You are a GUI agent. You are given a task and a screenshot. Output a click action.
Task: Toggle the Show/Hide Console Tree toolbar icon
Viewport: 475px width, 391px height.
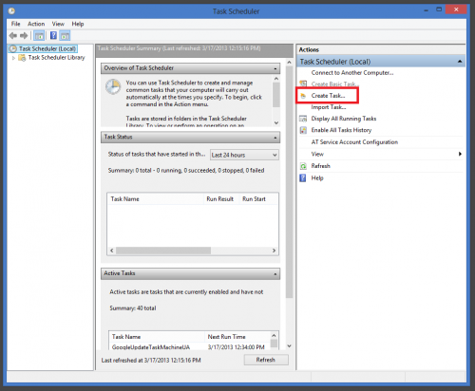[x=39, y=36]
